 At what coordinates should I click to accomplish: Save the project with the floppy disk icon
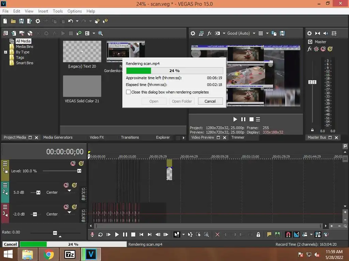click(x=21, y=21)
